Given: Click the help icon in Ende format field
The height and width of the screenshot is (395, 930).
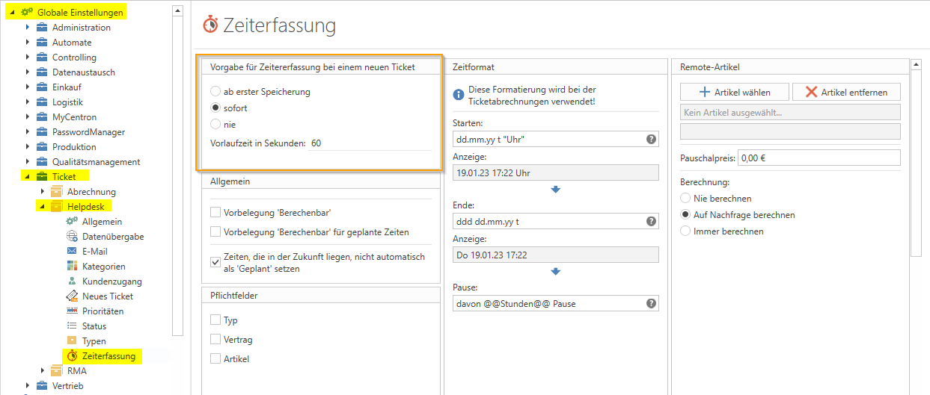Looking at the screenshot, I should tap(651, 222).
